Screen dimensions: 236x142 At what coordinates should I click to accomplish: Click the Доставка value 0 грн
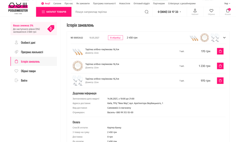click(110, 137)
